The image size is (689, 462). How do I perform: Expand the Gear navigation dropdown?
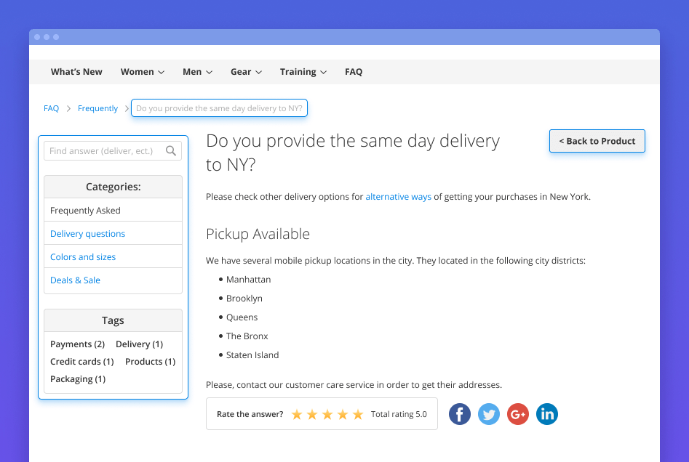click(x=246, y=72)
